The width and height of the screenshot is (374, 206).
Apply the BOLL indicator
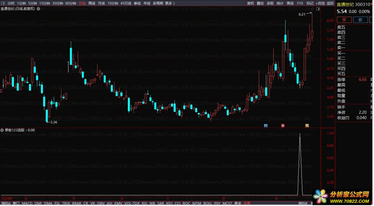tap(208, 203)
